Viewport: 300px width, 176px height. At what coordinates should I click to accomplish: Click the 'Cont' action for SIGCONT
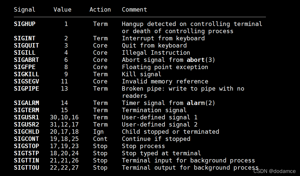pos(100,139)
